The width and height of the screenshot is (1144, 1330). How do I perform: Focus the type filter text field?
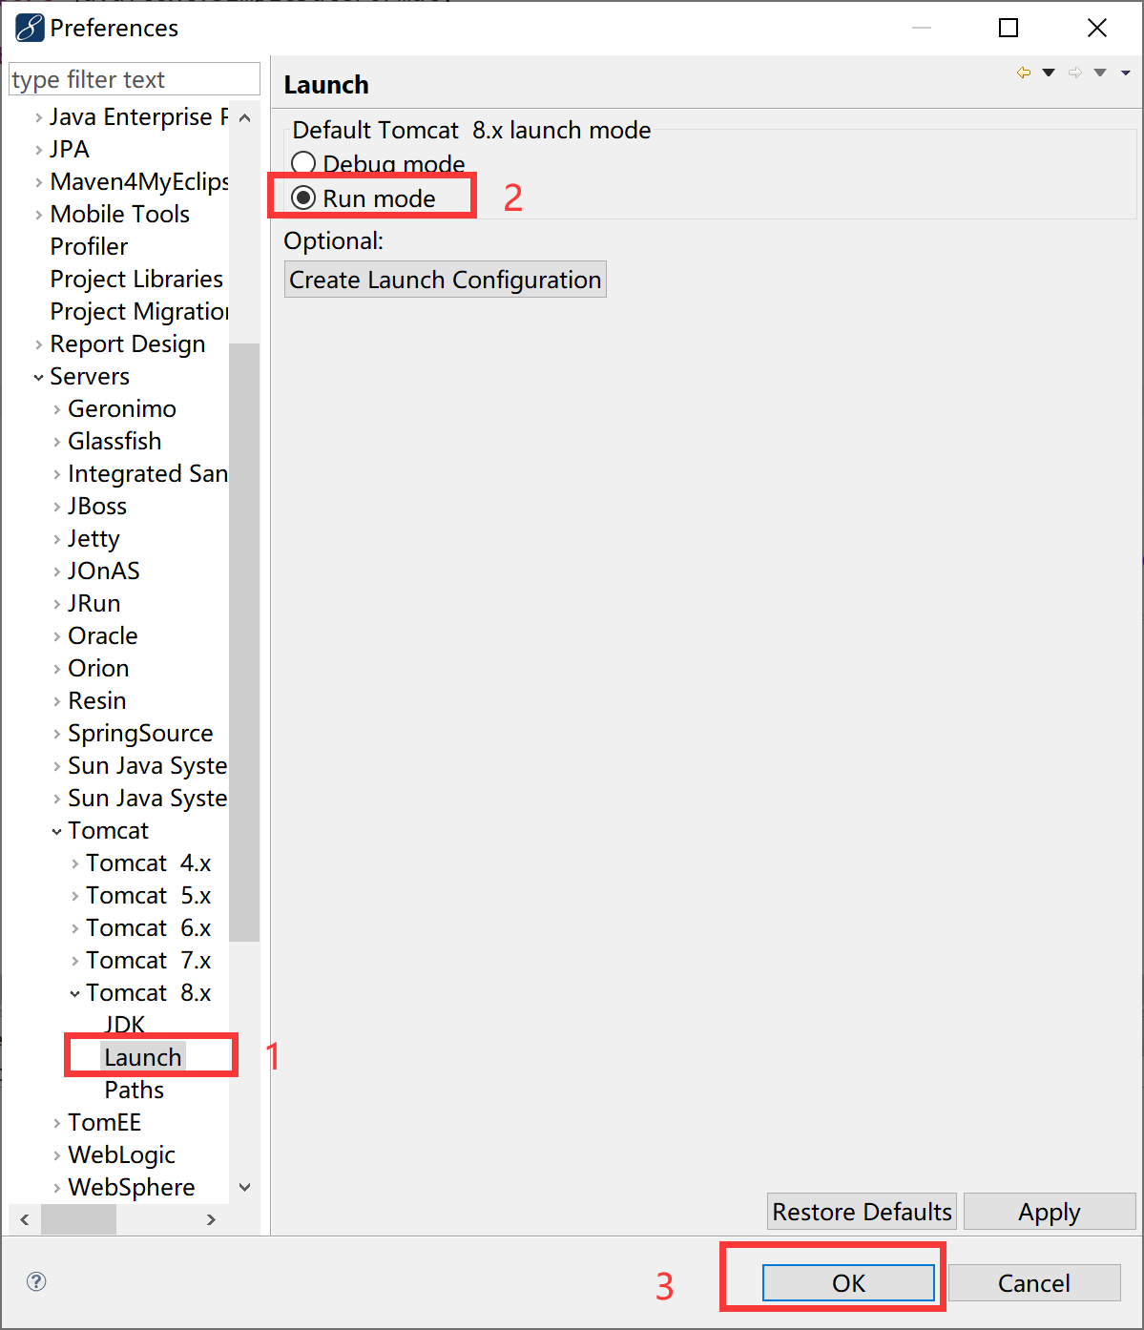[x=135, y=79]
